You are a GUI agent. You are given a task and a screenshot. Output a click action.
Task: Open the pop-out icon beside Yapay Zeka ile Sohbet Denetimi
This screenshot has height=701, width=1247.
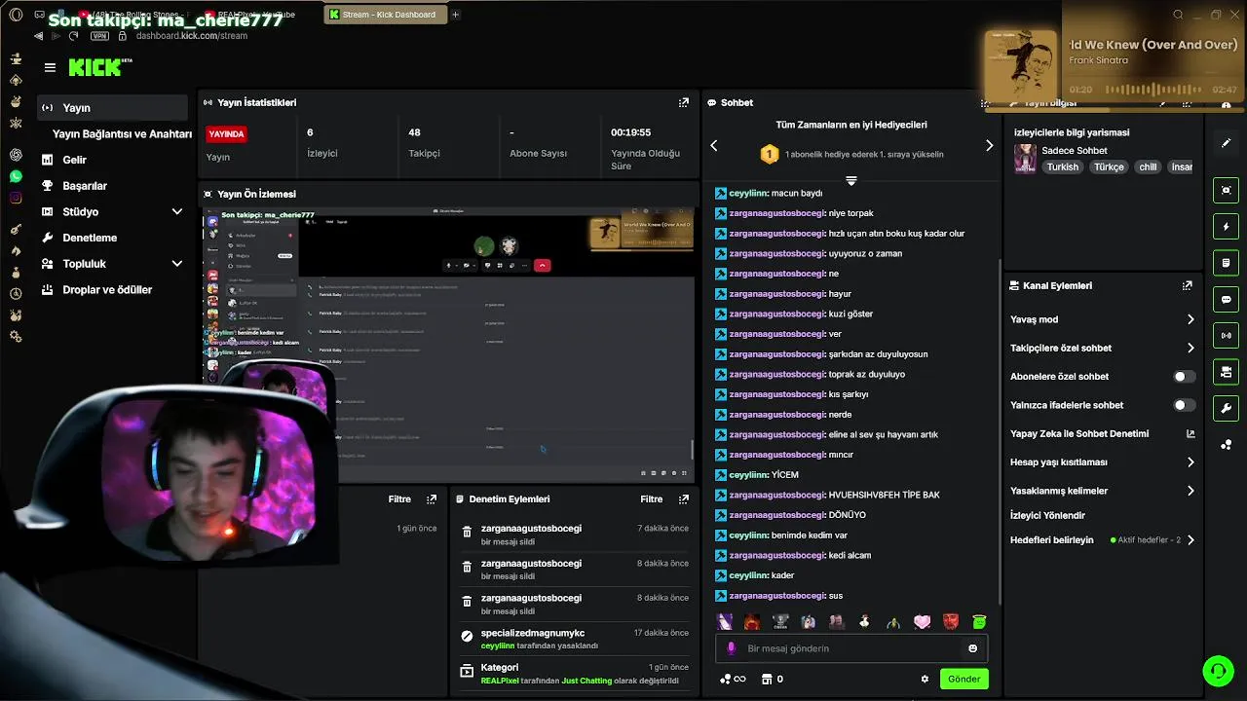[x=1190, y=433]
